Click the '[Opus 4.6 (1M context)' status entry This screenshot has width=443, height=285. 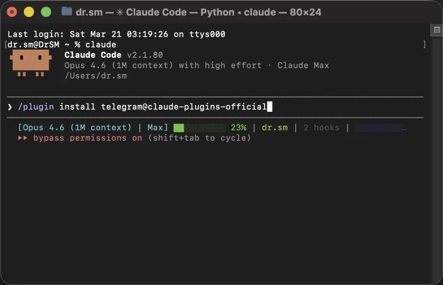pyautogui.click(x=75, y=127)
